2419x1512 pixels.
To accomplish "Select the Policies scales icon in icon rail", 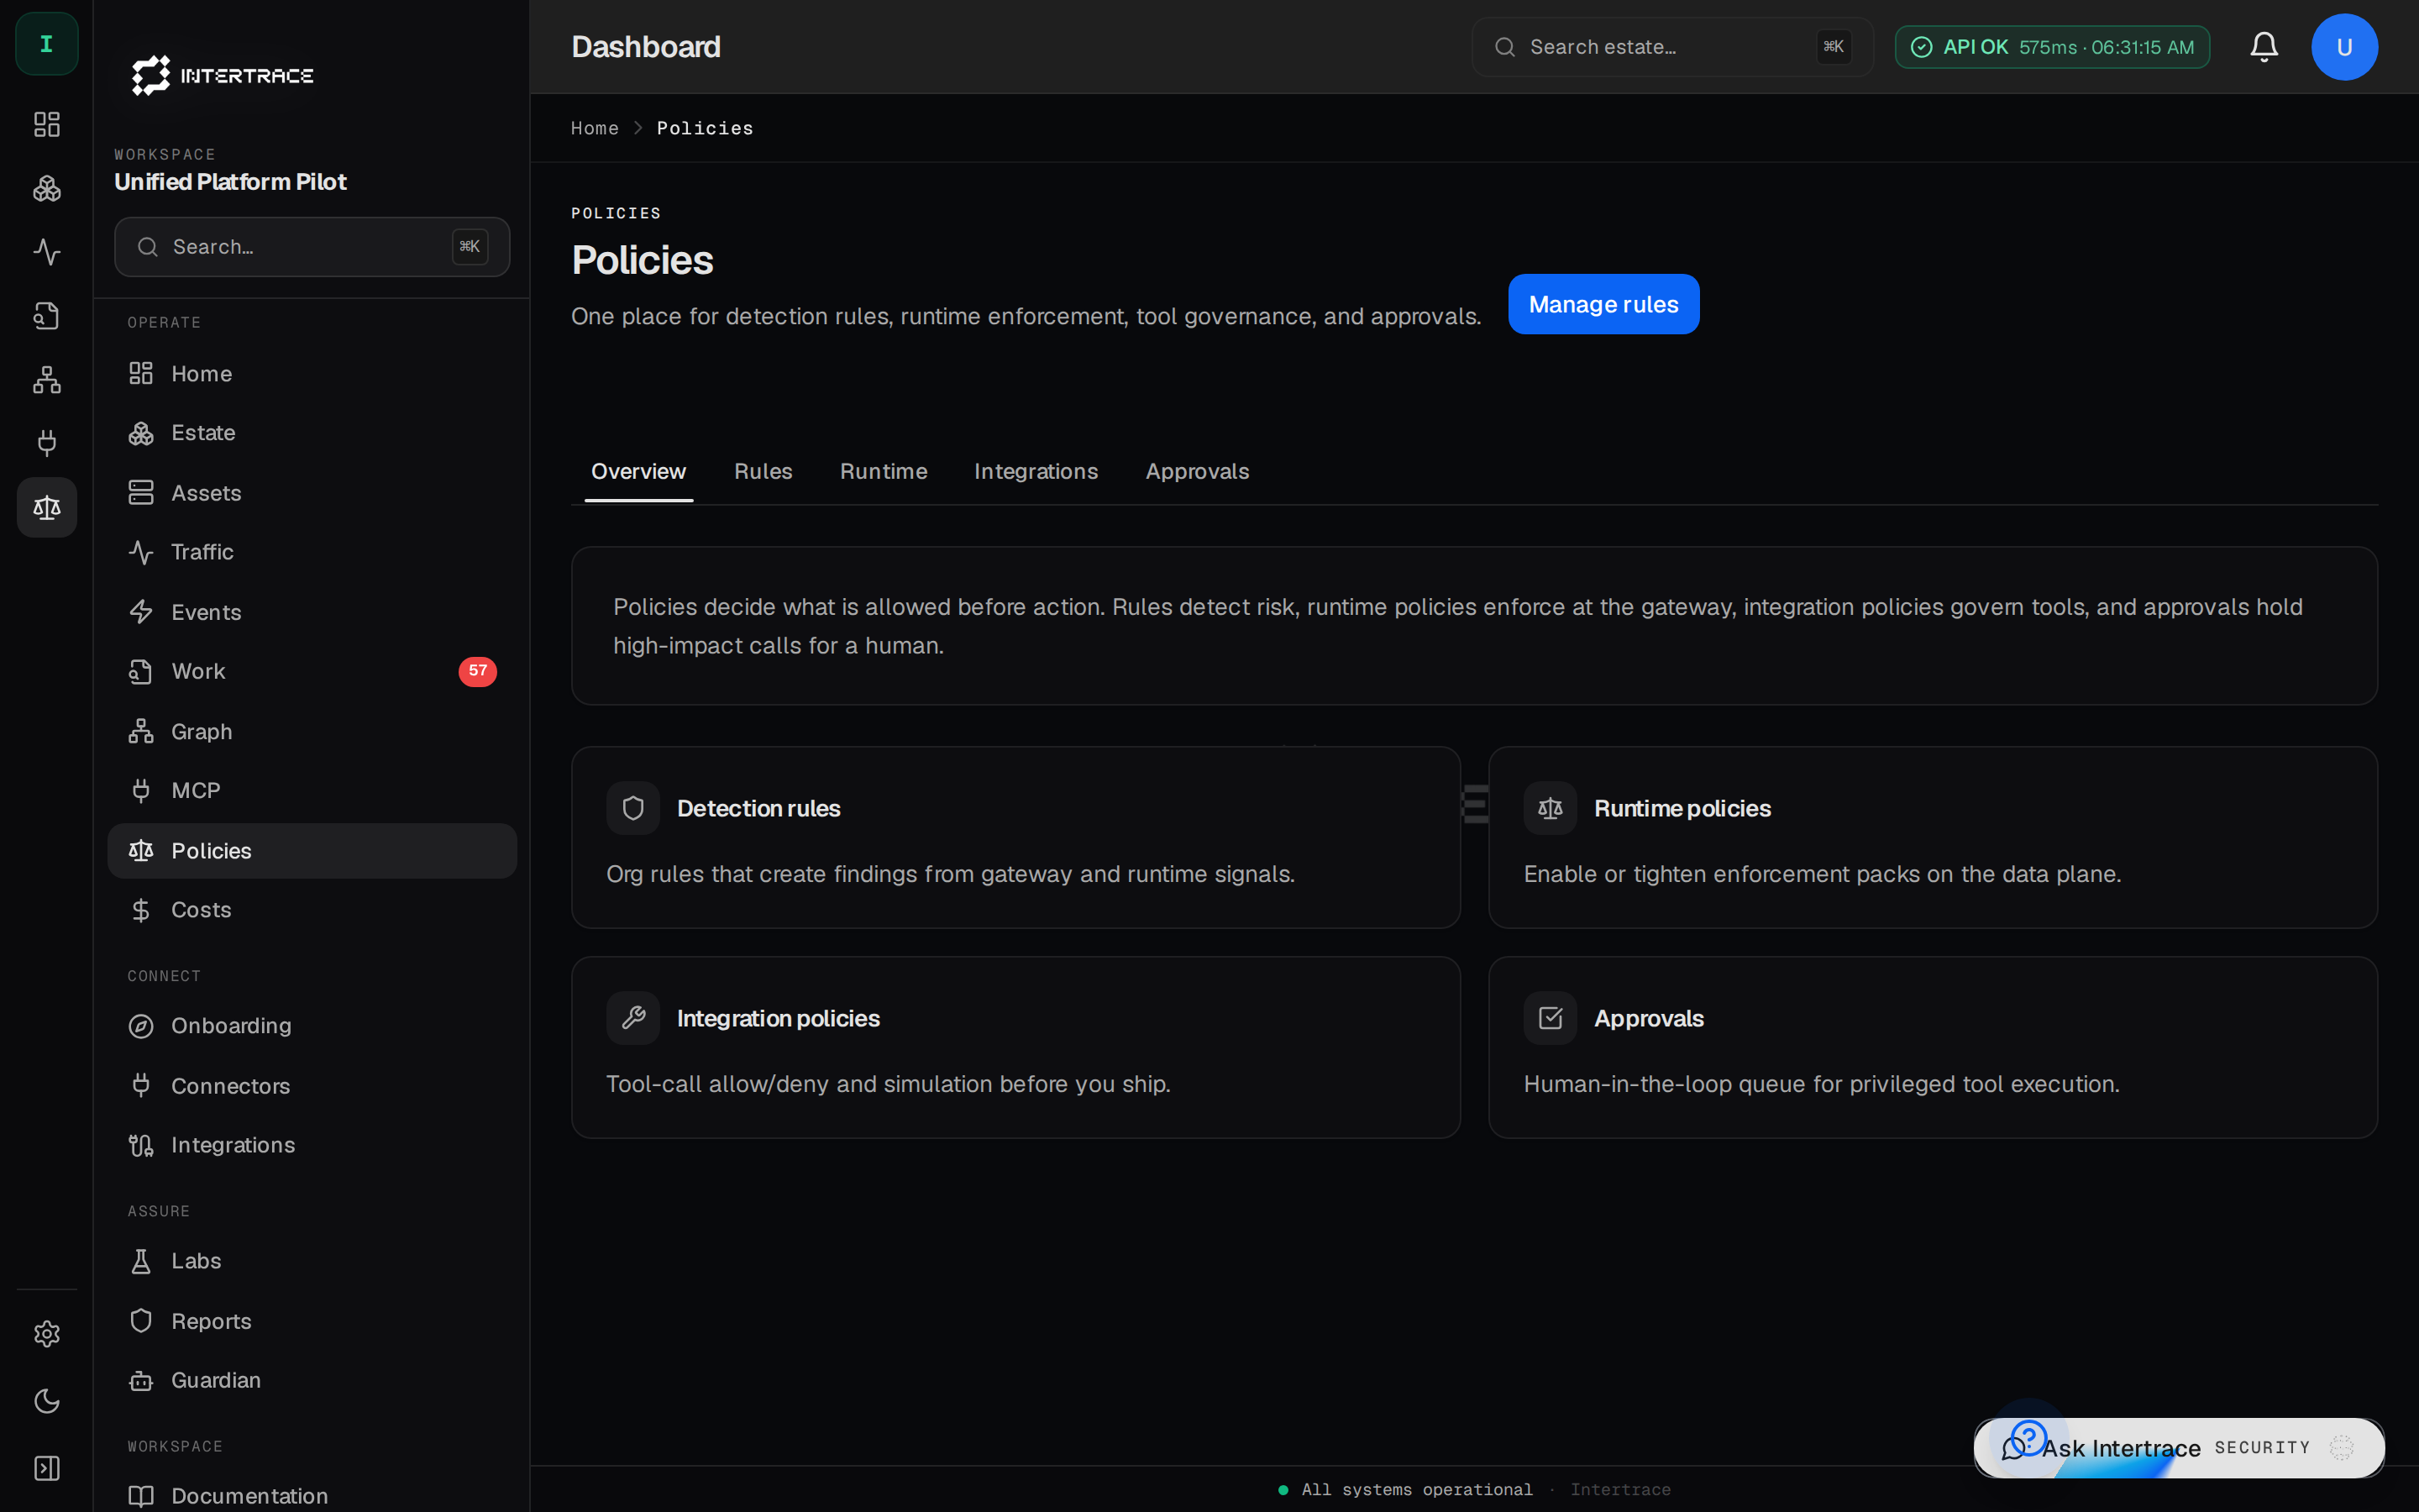I will click(x=47, y=507).
